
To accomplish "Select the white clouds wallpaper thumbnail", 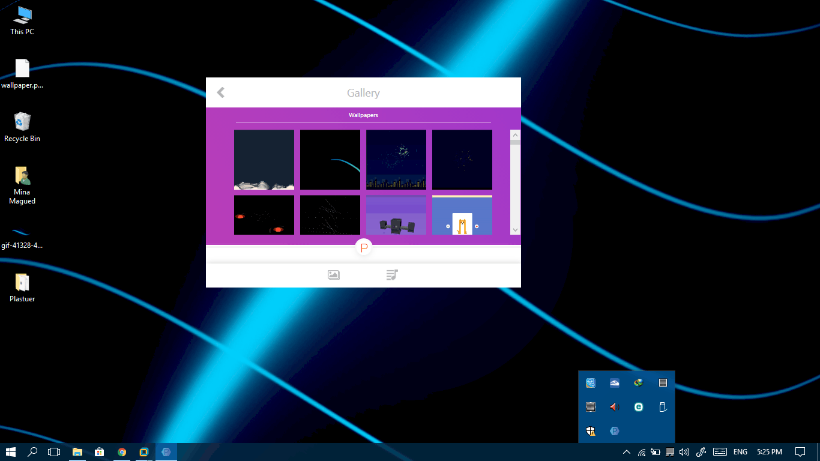I will point(264,160).
